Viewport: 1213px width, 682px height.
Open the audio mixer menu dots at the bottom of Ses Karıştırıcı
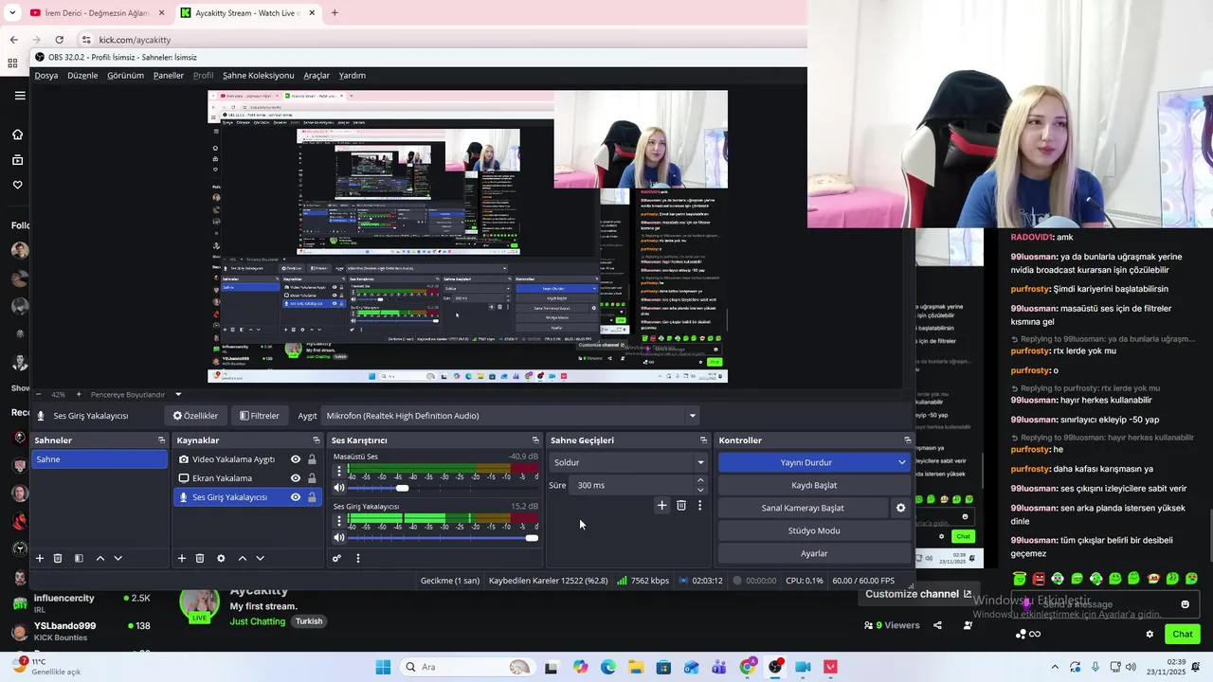point(358,558)
